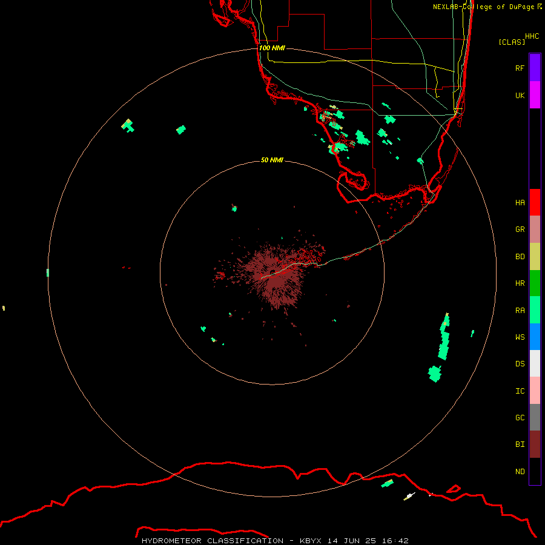Click the WS legend label
This screenshot has height=545, width=545.
(x=520, y=337)
